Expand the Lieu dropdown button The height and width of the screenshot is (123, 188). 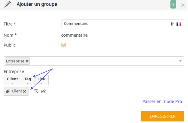click(x=41, y=80)
